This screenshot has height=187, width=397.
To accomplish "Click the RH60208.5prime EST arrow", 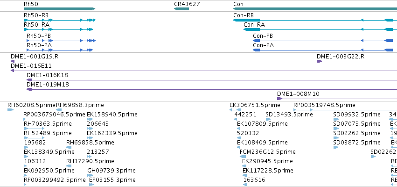I will pos(10,110).
